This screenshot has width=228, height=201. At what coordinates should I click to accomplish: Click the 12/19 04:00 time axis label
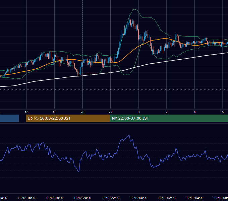(195, 198)
